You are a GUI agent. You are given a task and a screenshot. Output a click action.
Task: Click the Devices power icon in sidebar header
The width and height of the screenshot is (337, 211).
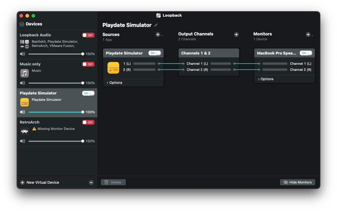(x=22, y=24)
